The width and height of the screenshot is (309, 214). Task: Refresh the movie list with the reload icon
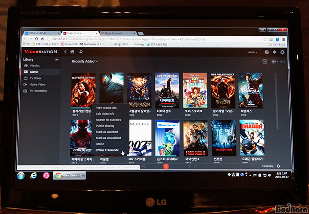278,166
